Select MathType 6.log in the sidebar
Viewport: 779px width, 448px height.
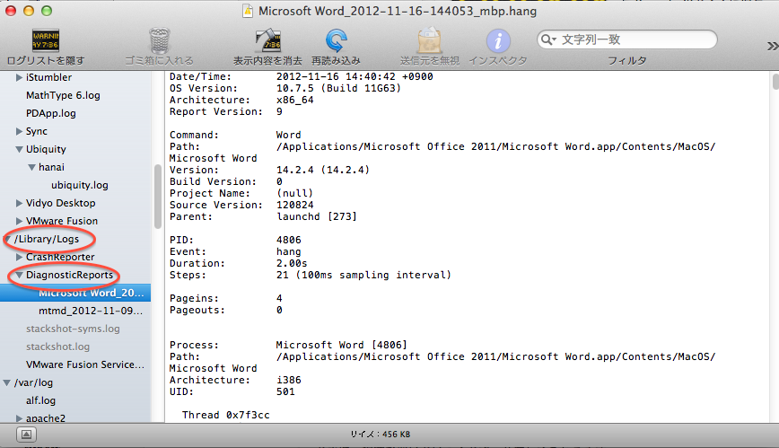click(x=63, y=95)
